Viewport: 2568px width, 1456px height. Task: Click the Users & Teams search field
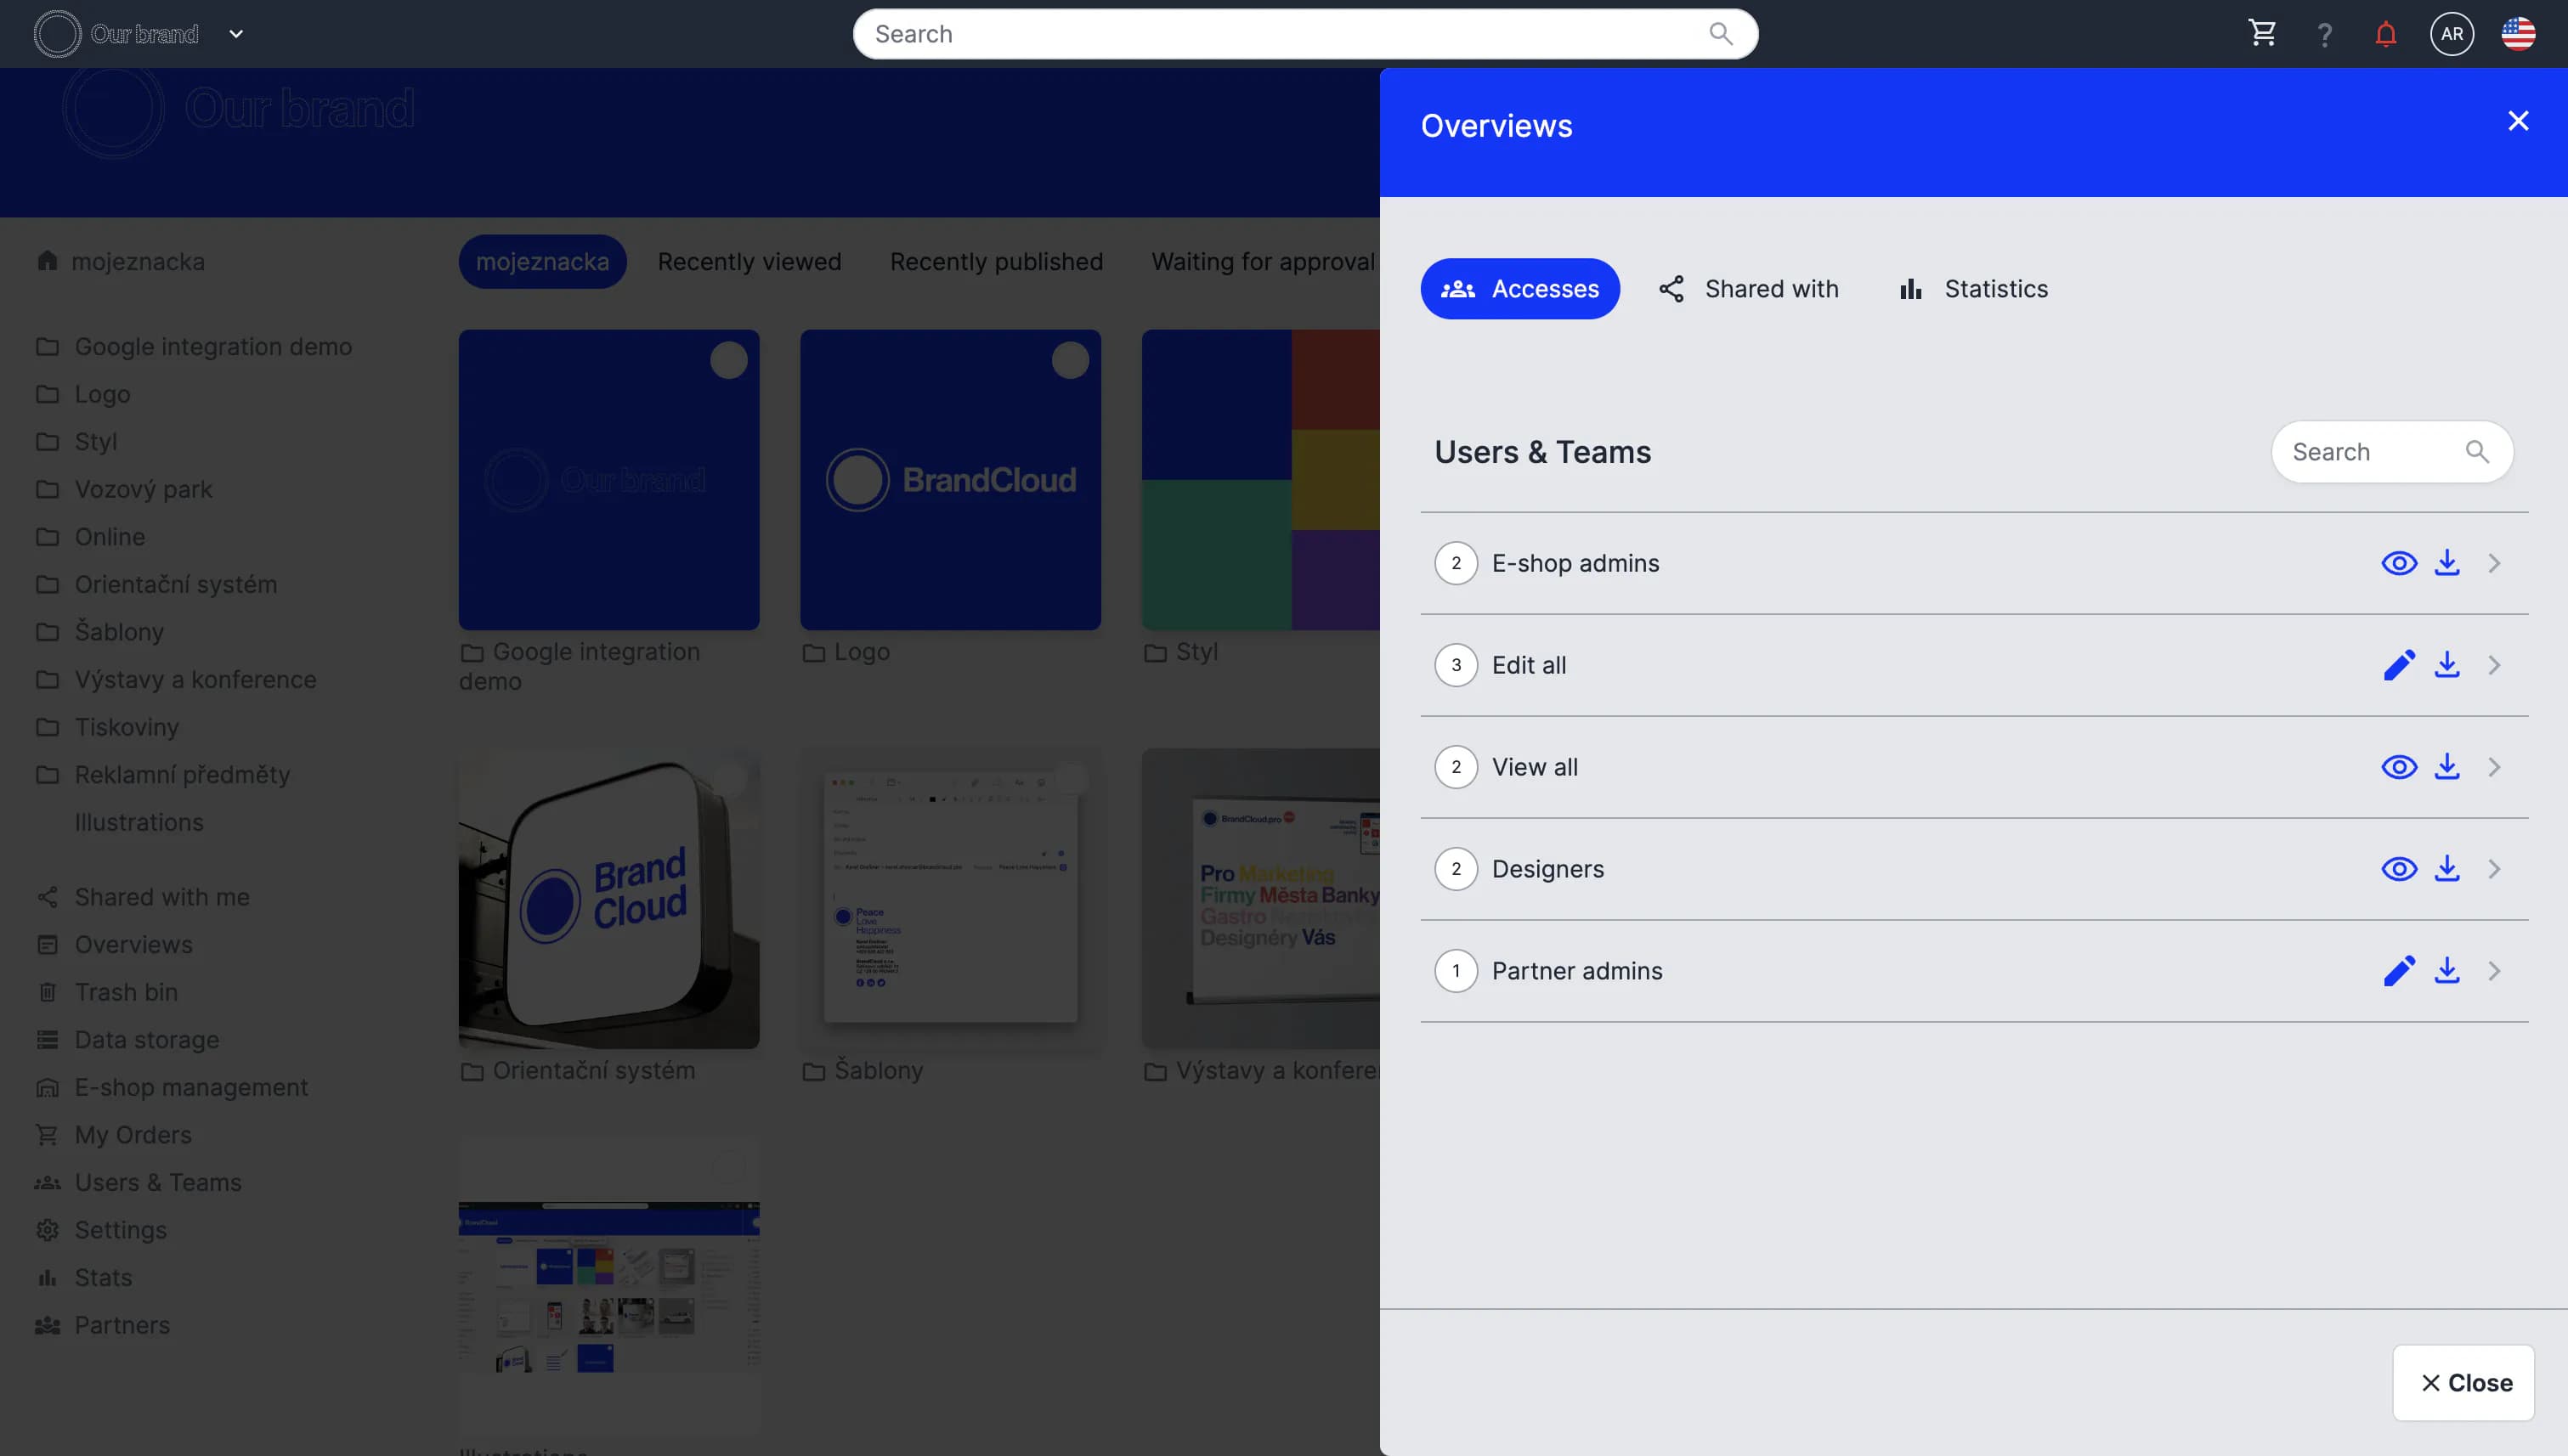(2371, 452)
